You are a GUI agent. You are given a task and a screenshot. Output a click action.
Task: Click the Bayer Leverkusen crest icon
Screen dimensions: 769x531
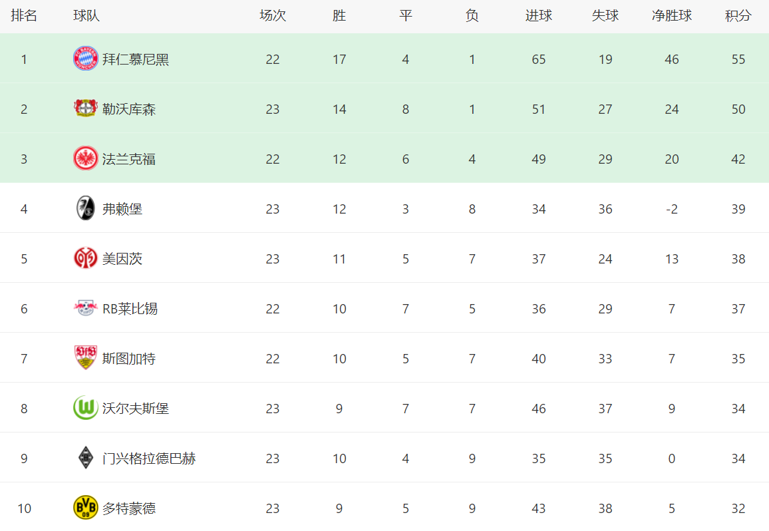pyautogui.click(x=85, y=108)
